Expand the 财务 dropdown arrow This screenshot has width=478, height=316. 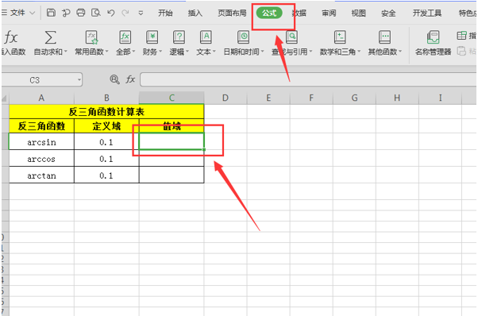(x=160, y=52)
